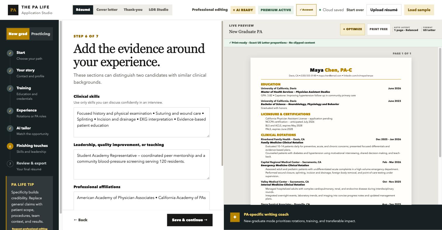The width and height of the screenshot is (442, 230).
Task: Open the Thank-you tab
Action: pyautogui.click(x=133, y=10)
